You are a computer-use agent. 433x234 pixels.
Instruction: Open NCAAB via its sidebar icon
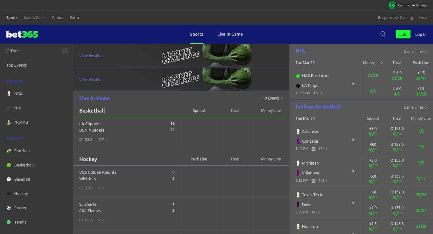(x=9, y=122)
